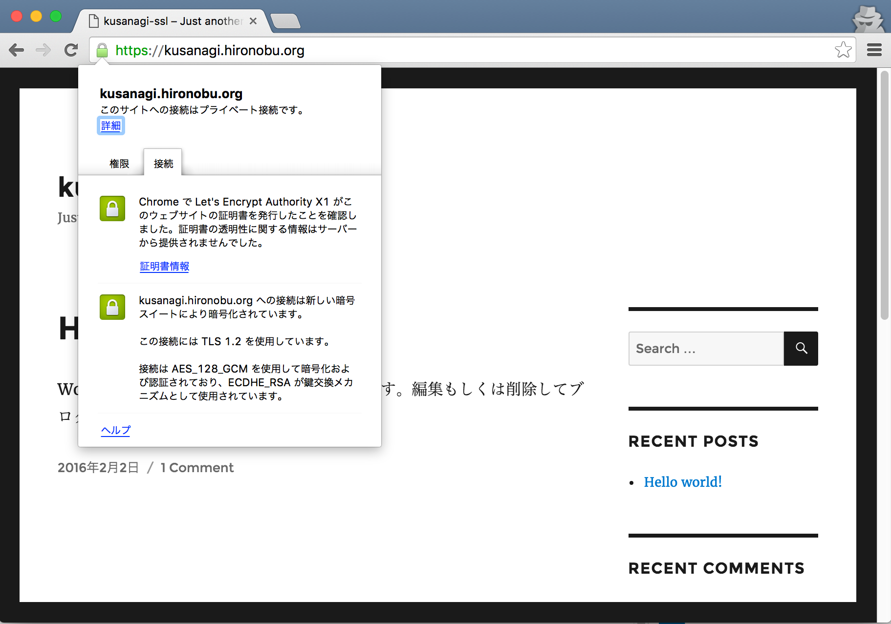Screen dimensions: 891x624
Task: Close the kusanagi-ssl tab
Action: pos(253,21)
